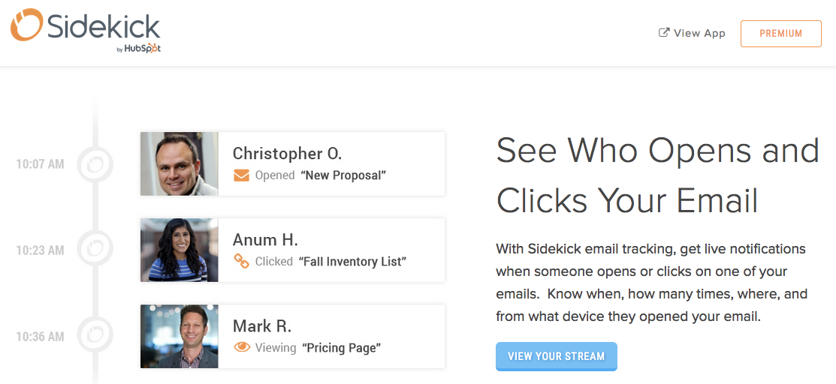Click the HubSpot text under the logo
836x384 pixels.
(x=143, y=49)
